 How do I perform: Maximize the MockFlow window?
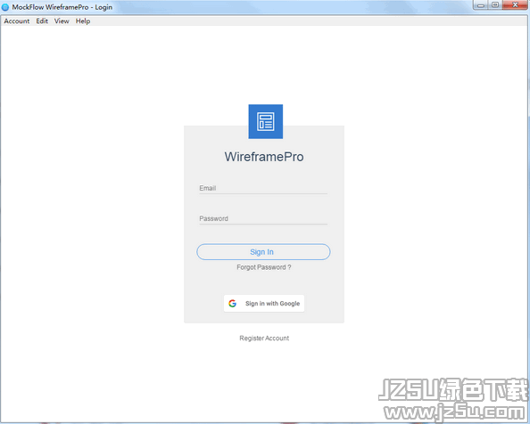(x=495, y=5)
